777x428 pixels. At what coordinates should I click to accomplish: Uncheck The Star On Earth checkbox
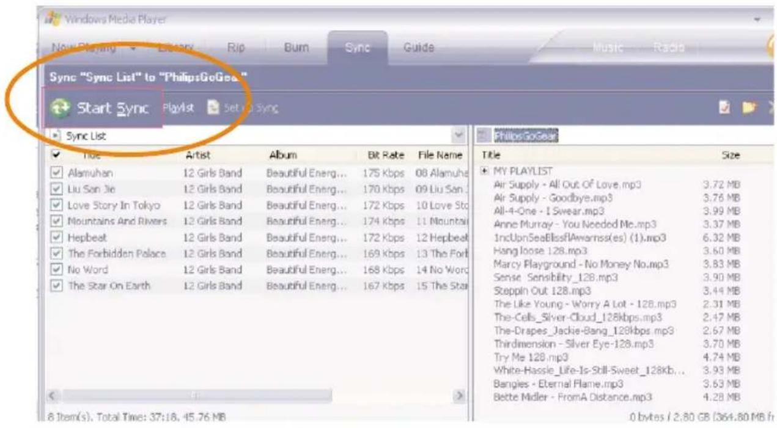[x=56, y=286]
